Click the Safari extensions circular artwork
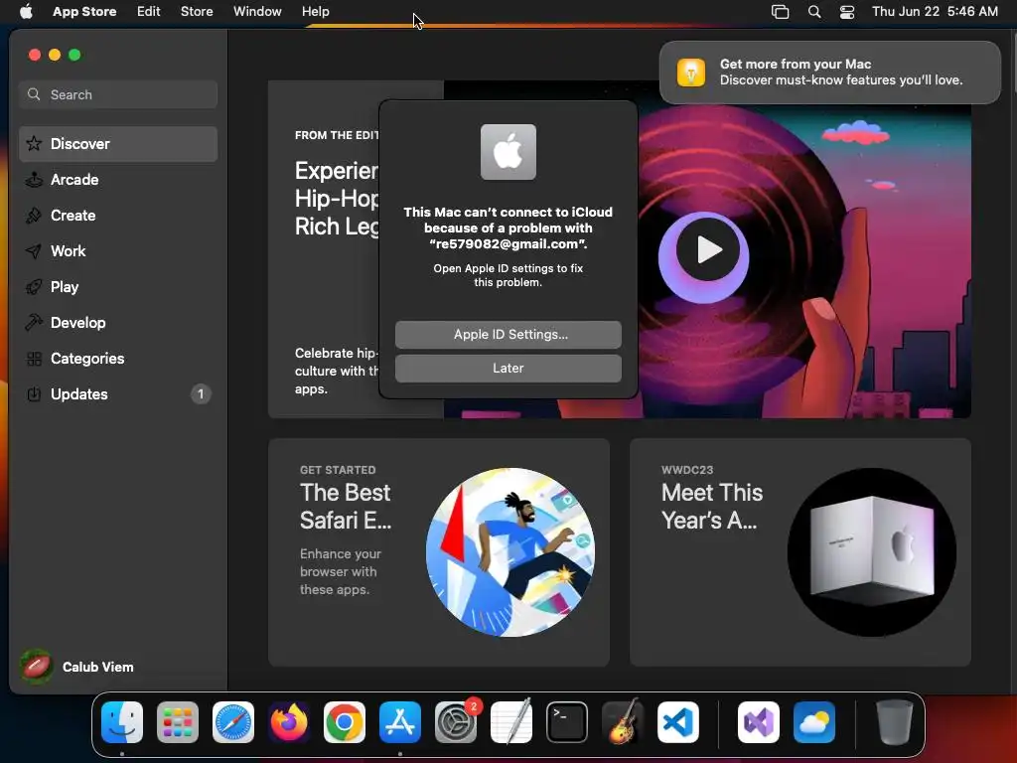 [x=509, y=552]
